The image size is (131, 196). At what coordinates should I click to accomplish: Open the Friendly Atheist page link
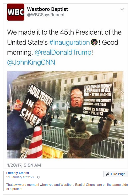point(18,173)
